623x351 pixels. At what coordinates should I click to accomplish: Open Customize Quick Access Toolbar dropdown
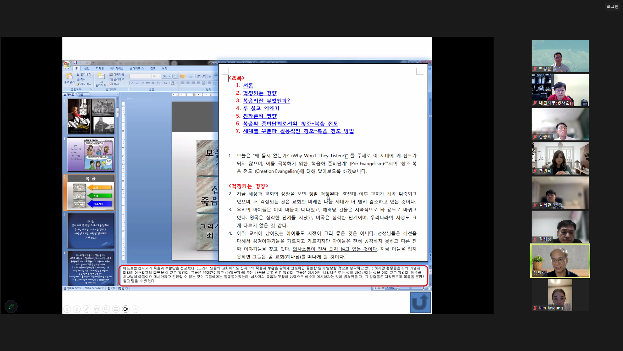pos(93,63)
